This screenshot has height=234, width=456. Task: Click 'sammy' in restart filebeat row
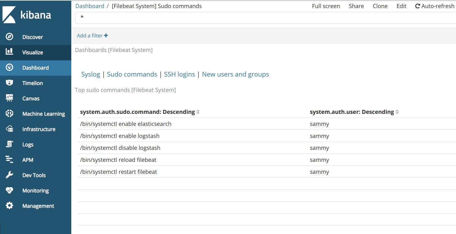[x=319, y=172]
